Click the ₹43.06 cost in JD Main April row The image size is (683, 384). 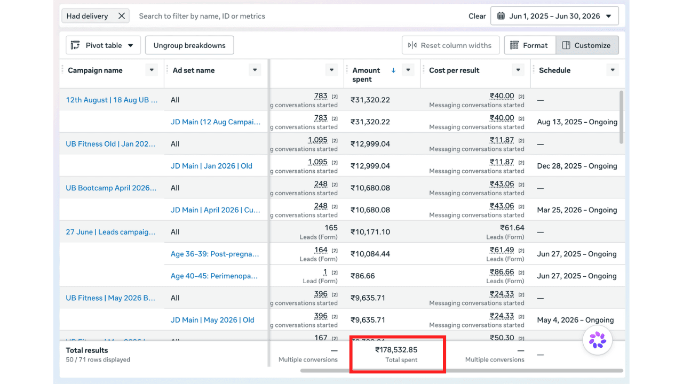click(x=502, y=206)
